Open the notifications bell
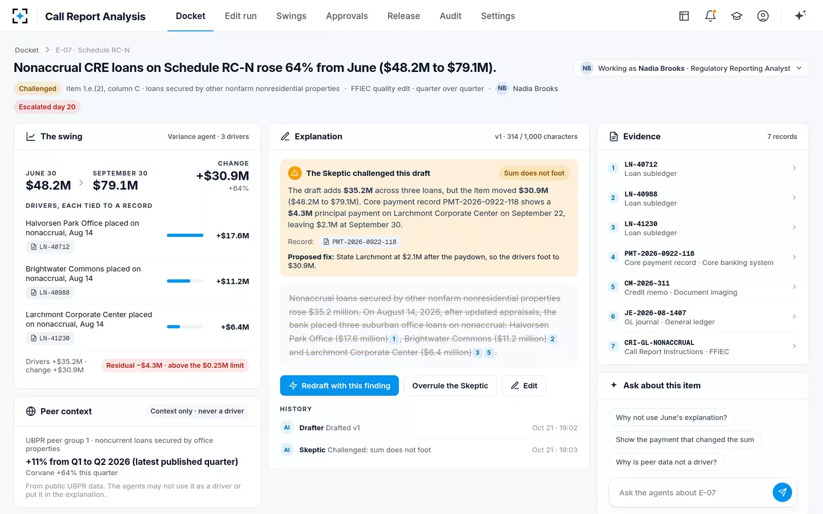This screenshot has height=514, width=823. point(710,16)
